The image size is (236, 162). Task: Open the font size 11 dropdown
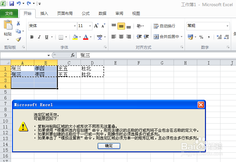90,26
